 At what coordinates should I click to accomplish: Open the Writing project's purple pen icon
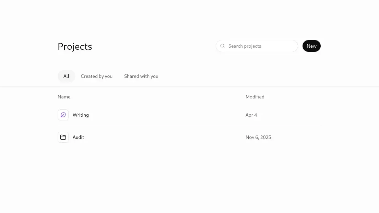click(63, 115)
